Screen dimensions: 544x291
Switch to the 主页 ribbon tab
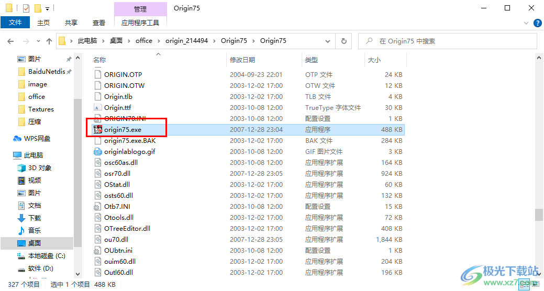coord(43,23)
